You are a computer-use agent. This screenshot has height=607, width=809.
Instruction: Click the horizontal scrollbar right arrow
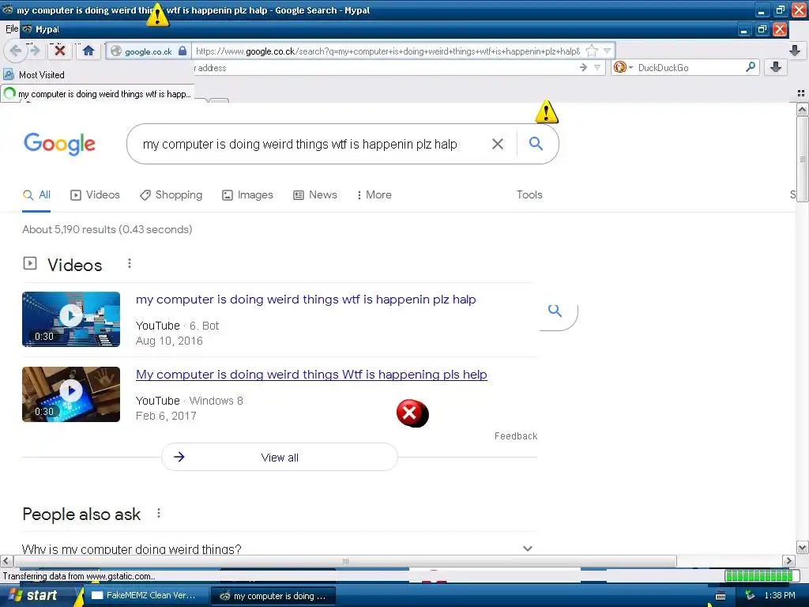[789, 560]
